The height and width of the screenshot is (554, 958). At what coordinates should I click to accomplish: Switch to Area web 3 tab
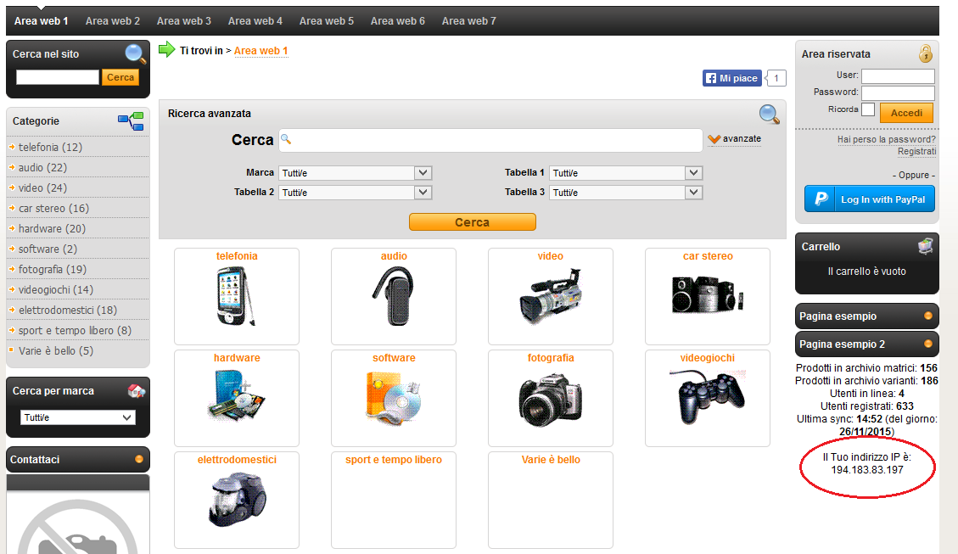coord(184,20)
